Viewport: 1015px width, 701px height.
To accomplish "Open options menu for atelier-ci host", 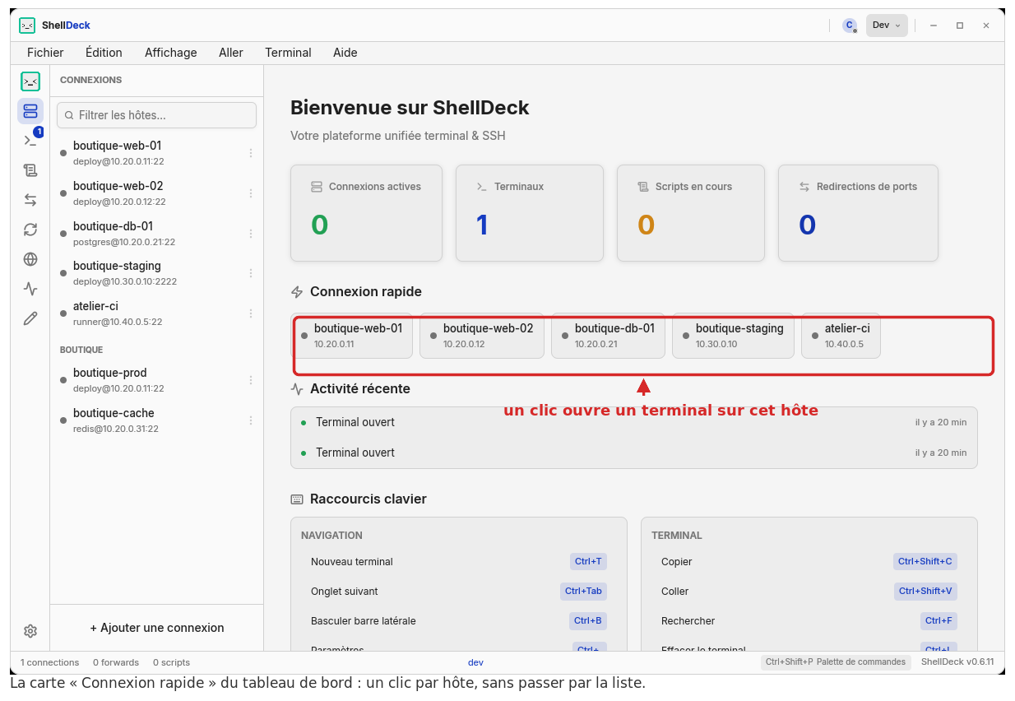I will coord(251,313).
